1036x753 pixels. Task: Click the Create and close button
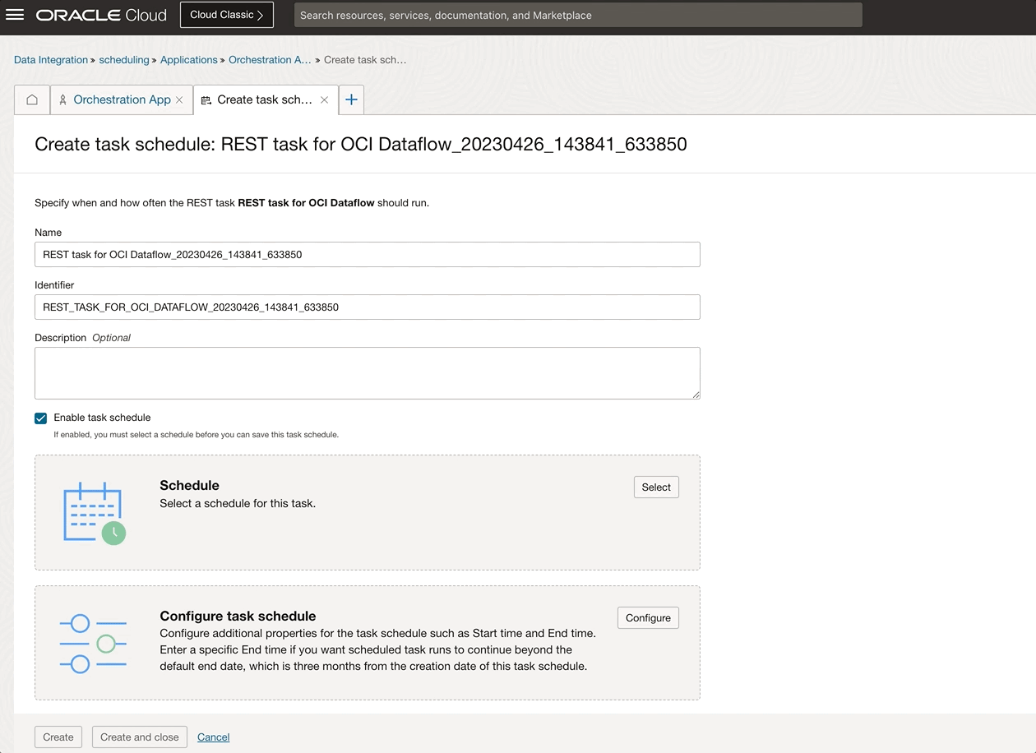click(139, 737)
